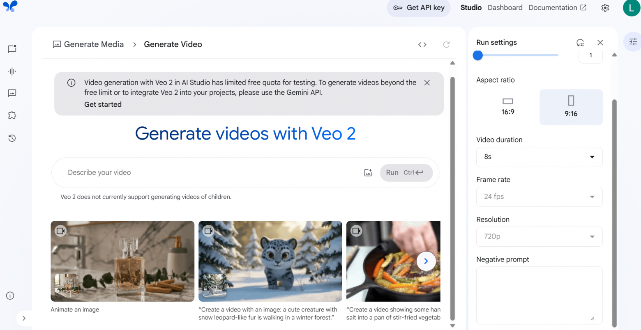Open the Chat prompt from the sidebar
641x330 pixels.
[12, 49]
